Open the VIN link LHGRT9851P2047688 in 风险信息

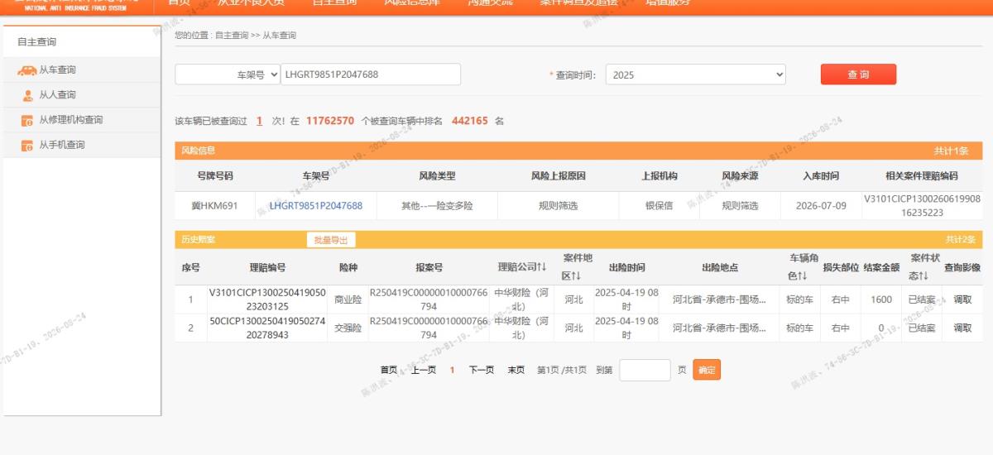316,206
